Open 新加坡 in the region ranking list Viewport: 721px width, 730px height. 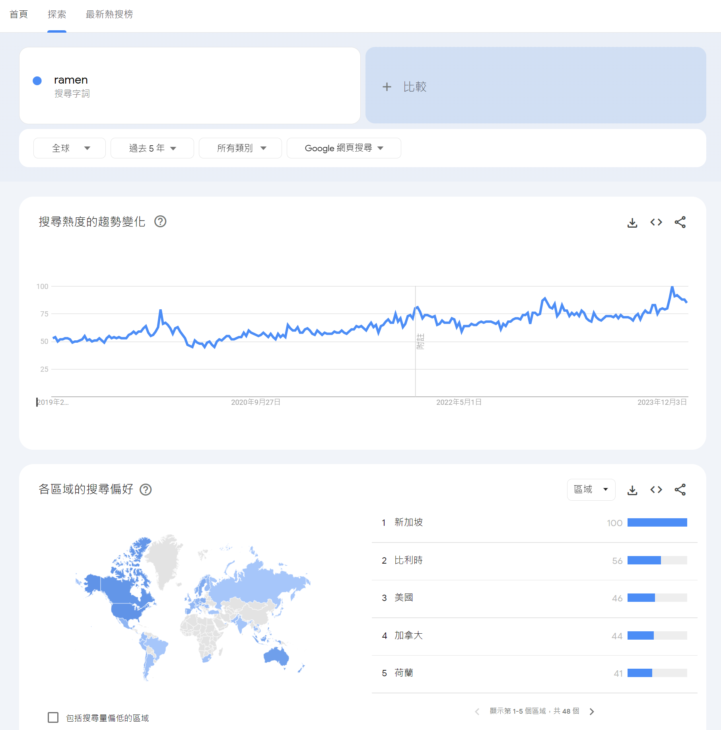coord(408,523)
